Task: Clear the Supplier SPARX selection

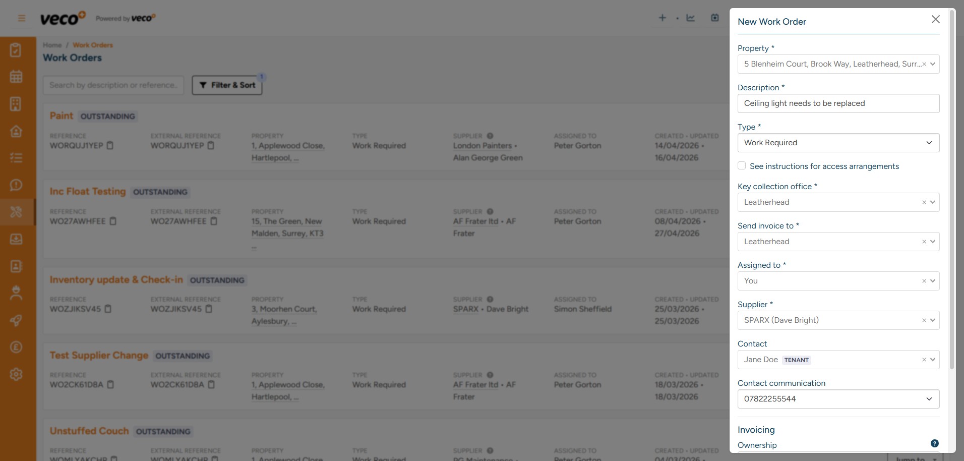Action: 924,320
